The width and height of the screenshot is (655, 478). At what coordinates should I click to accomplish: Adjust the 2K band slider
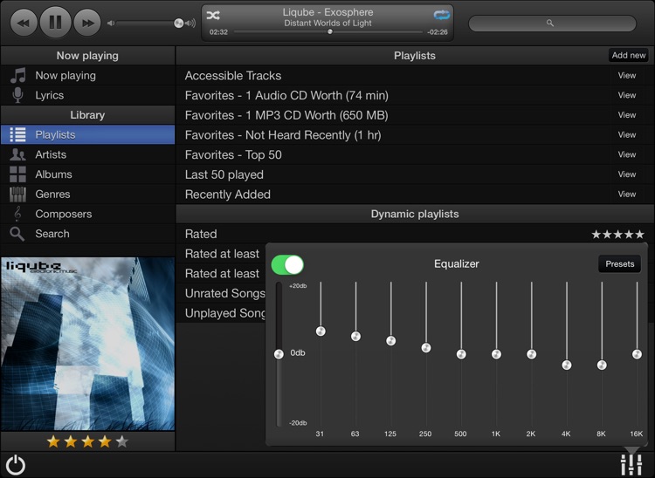531,354
